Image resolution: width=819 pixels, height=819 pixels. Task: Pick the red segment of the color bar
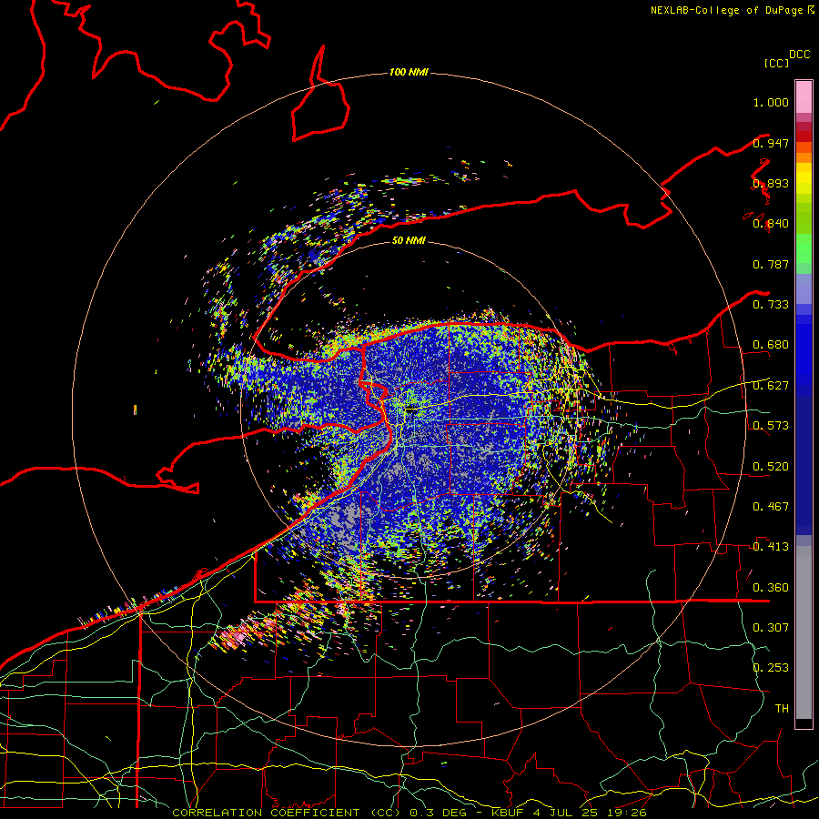click(804, 136)
